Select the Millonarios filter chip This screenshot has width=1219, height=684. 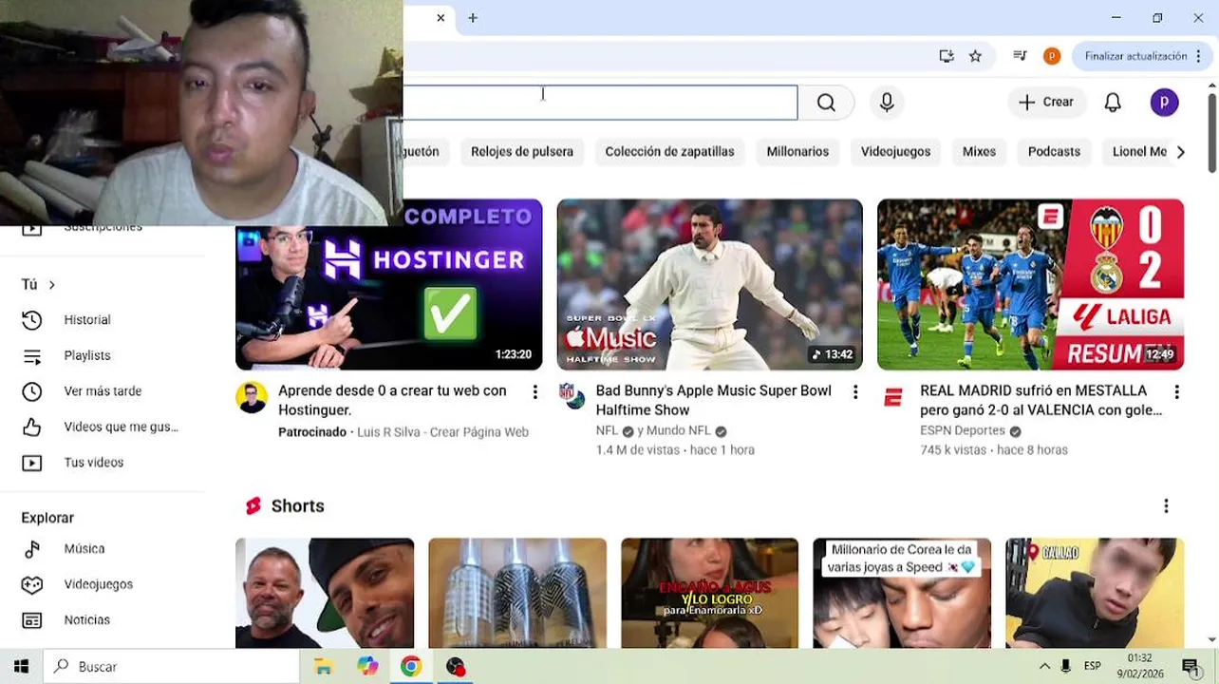point(797,152)
